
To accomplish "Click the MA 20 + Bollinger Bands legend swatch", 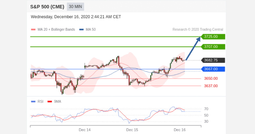I will point(33,30).
